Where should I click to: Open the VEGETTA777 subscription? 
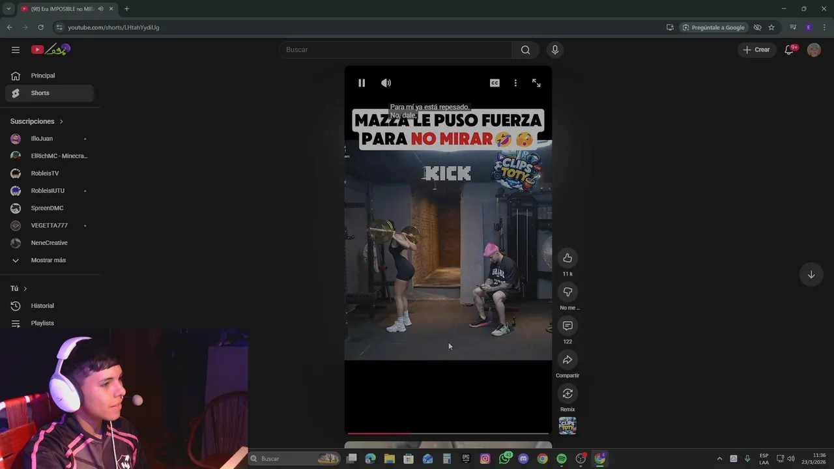[x=50, y=225]
